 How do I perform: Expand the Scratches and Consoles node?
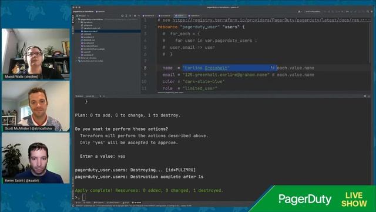click(x=77, y=61)
